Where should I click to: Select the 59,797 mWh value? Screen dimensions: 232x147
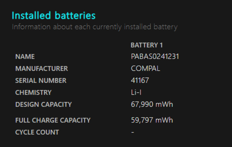click(152, 120)
